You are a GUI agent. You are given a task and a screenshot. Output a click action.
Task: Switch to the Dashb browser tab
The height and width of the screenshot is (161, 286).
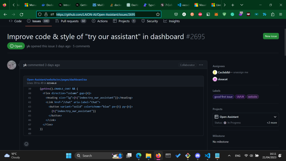point(133,5)
